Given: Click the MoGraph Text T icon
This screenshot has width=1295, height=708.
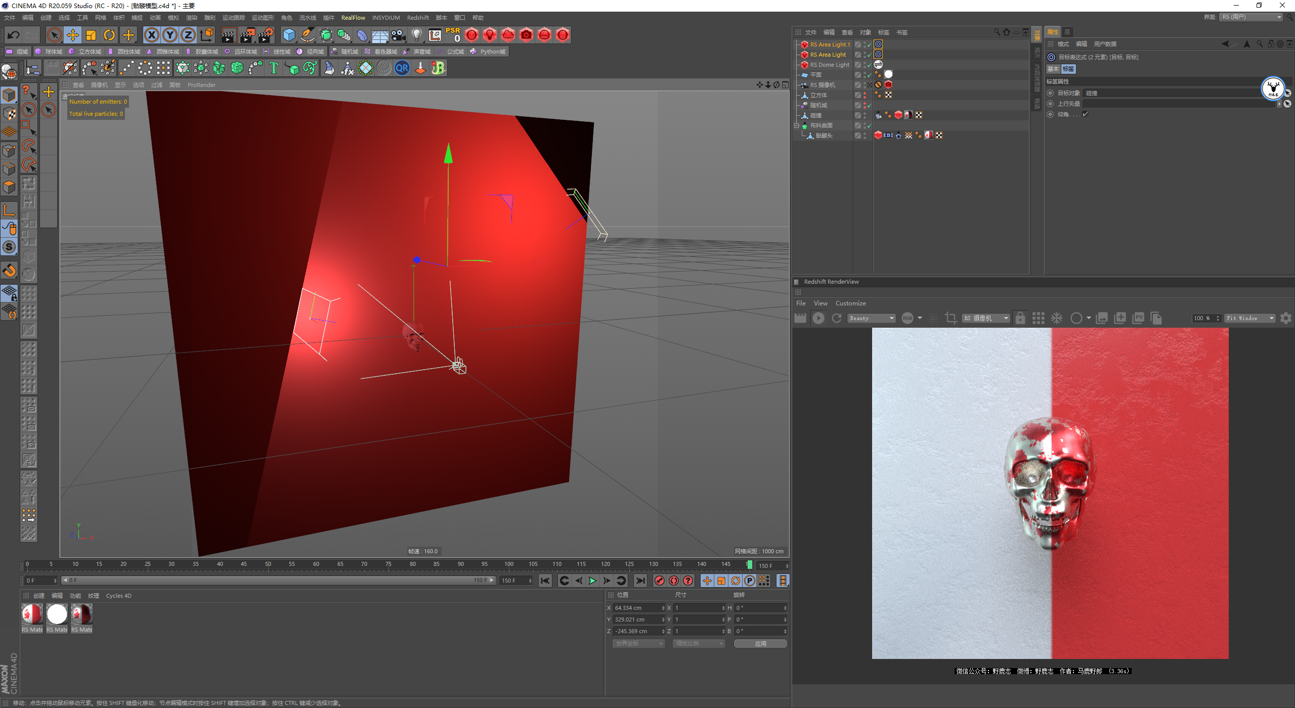Looking at the screenshot, I should [274, 68].
